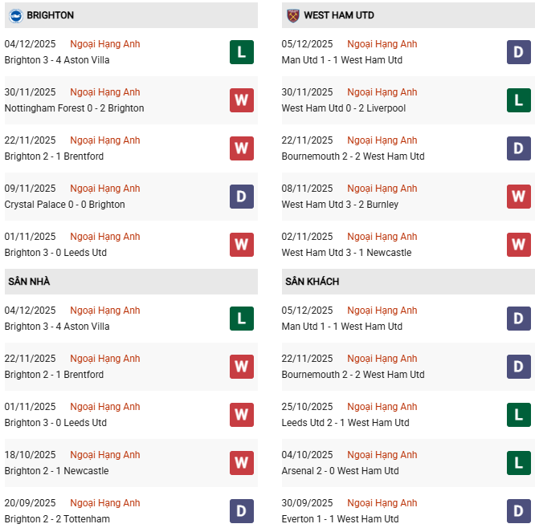535x532 pixels.
Task: Click Ngoại Hạng Anh league link dated 25/10/2025
Action: point(382,407)
